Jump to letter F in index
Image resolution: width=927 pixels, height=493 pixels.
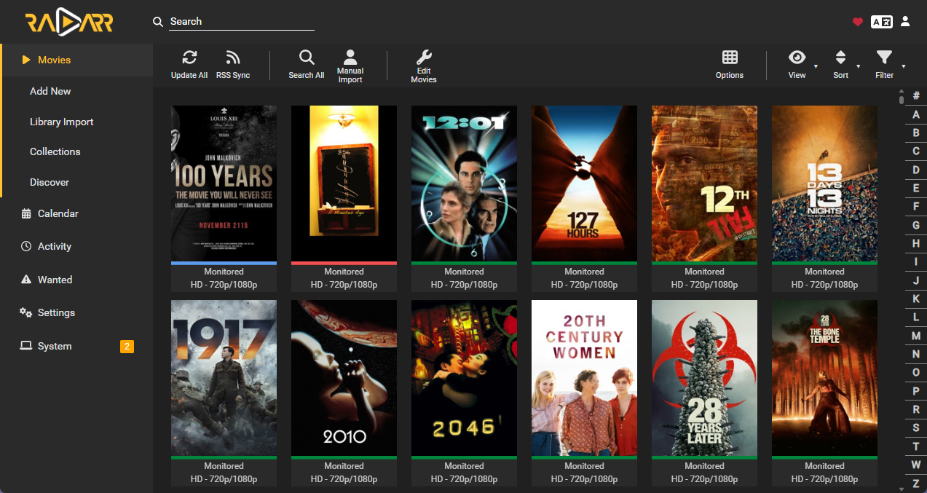[916, 207]
